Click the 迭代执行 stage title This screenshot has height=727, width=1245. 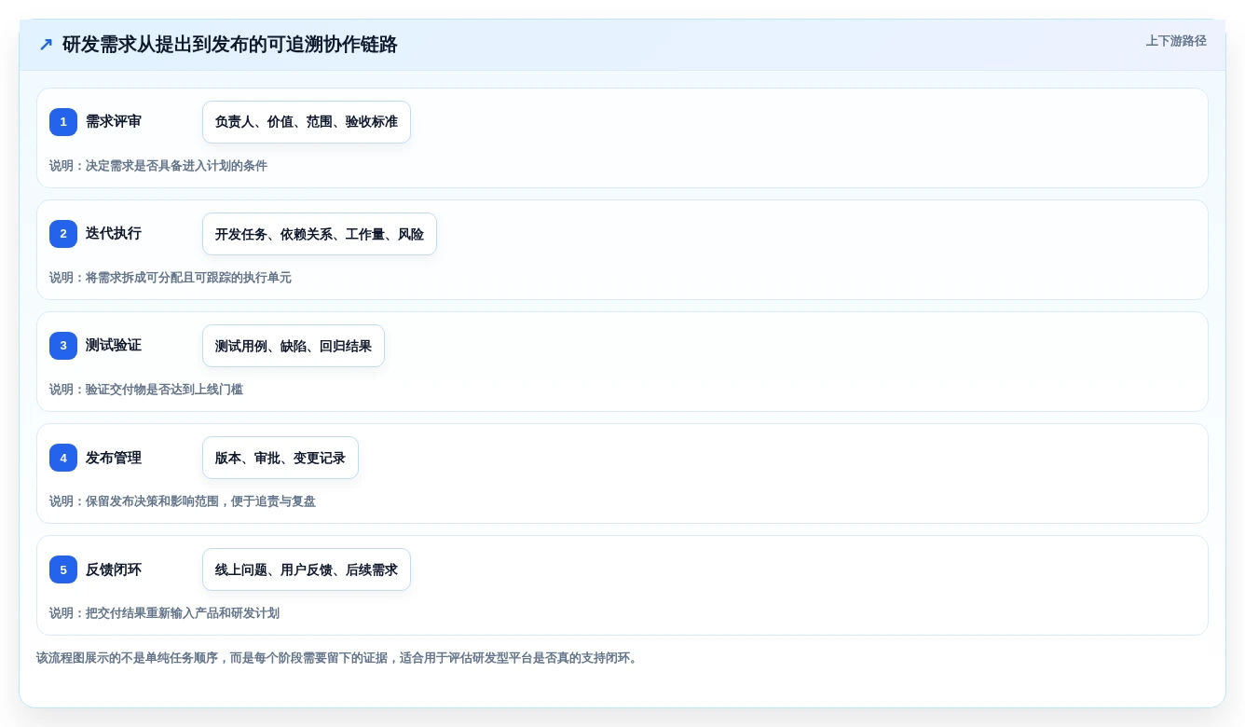(x=114, y=234)
